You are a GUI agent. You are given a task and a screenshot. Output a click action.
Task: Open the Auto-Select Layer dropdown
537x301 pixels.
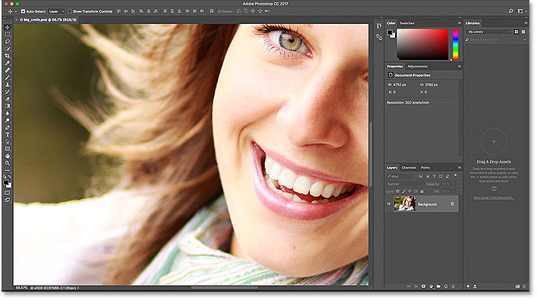click(56, 12)
